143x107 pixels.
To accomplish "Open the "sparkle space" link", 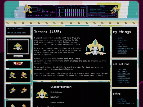I will point(124,78).
